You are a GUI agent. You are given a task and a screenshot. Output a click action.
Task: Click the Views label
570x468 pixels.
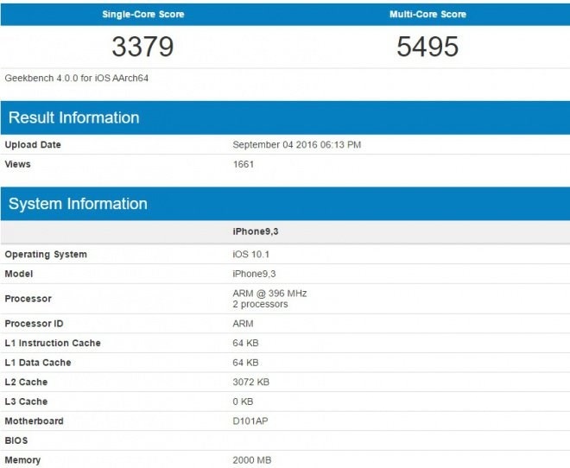(17, 164)
